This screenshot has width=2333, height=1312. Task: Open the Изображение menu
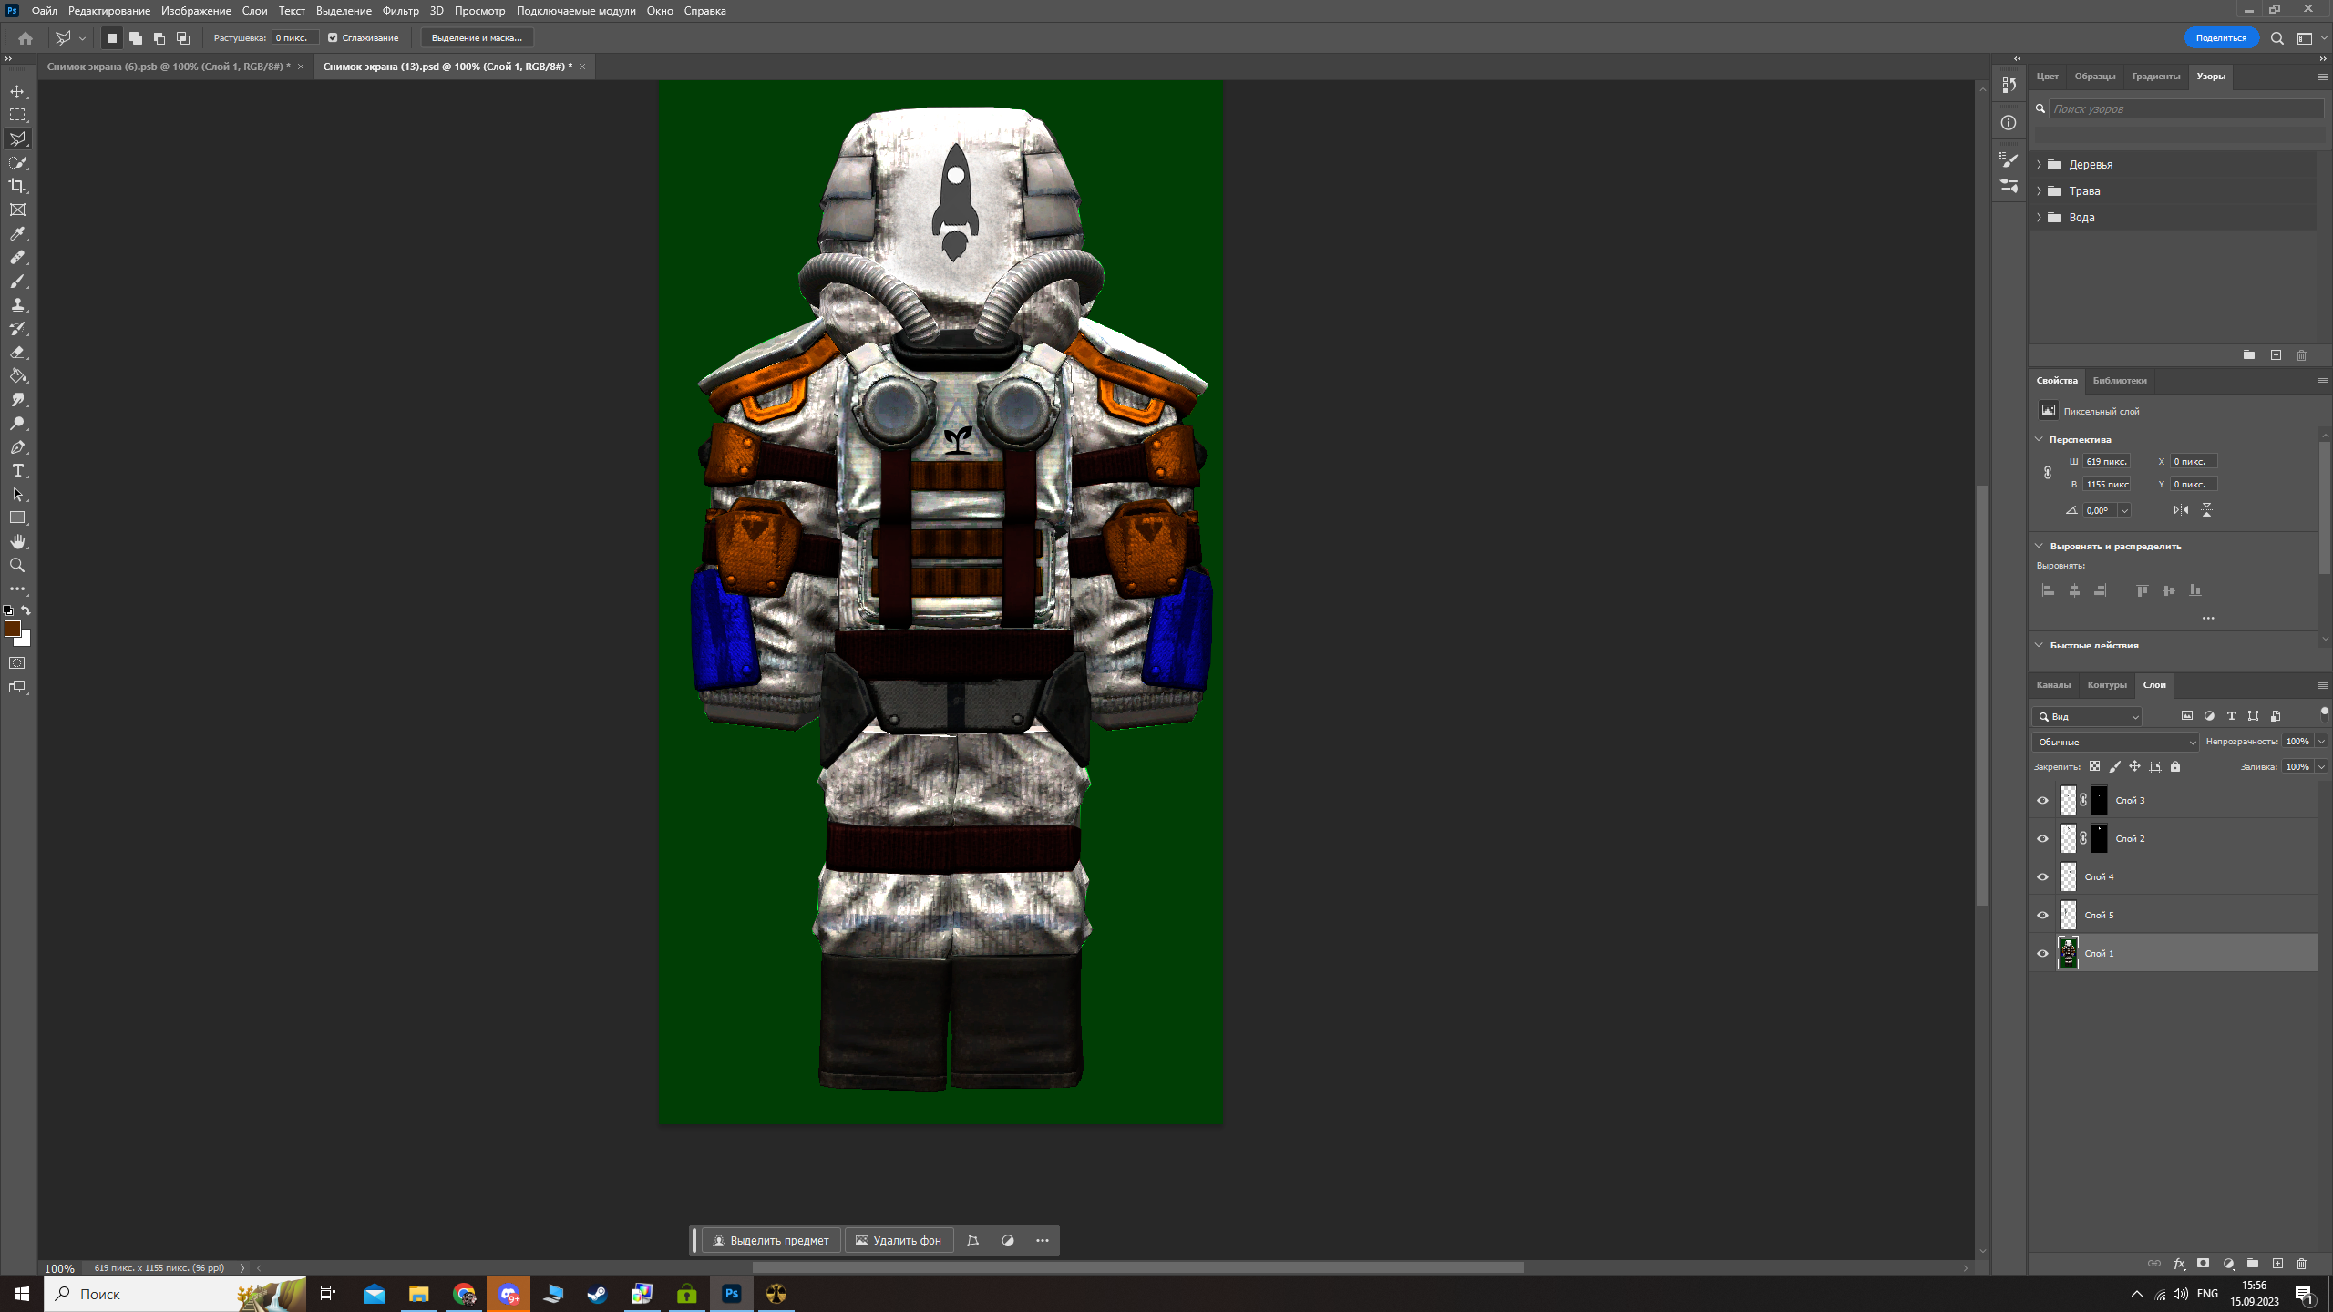196,11
